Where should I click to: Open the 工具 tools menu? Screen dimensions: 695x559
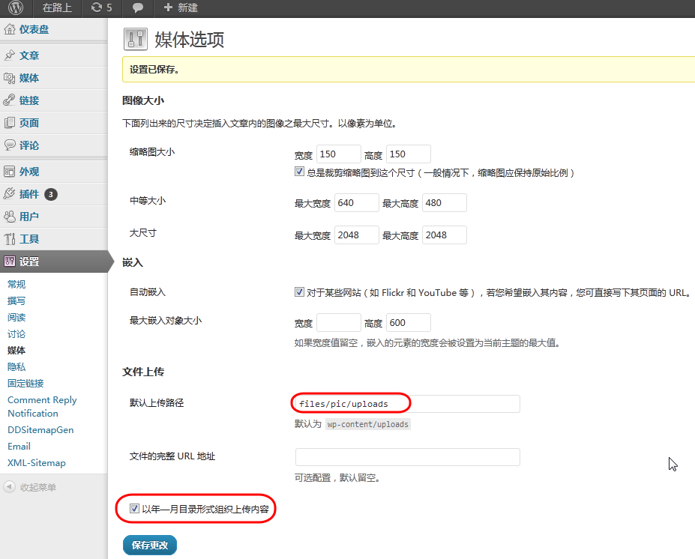coord(29,239)
